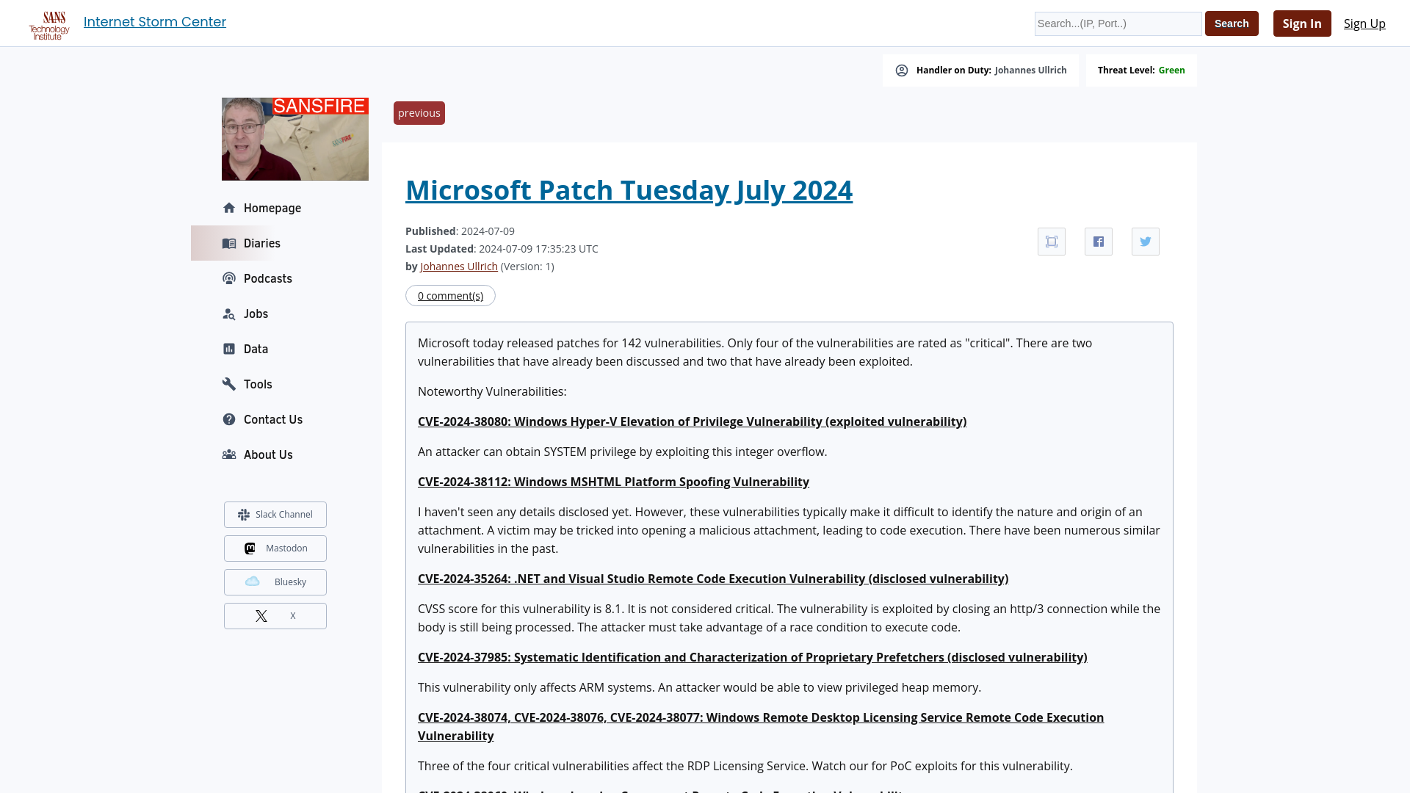
Task: Click the Bluesky cloud icon
Action: (253, 582)
